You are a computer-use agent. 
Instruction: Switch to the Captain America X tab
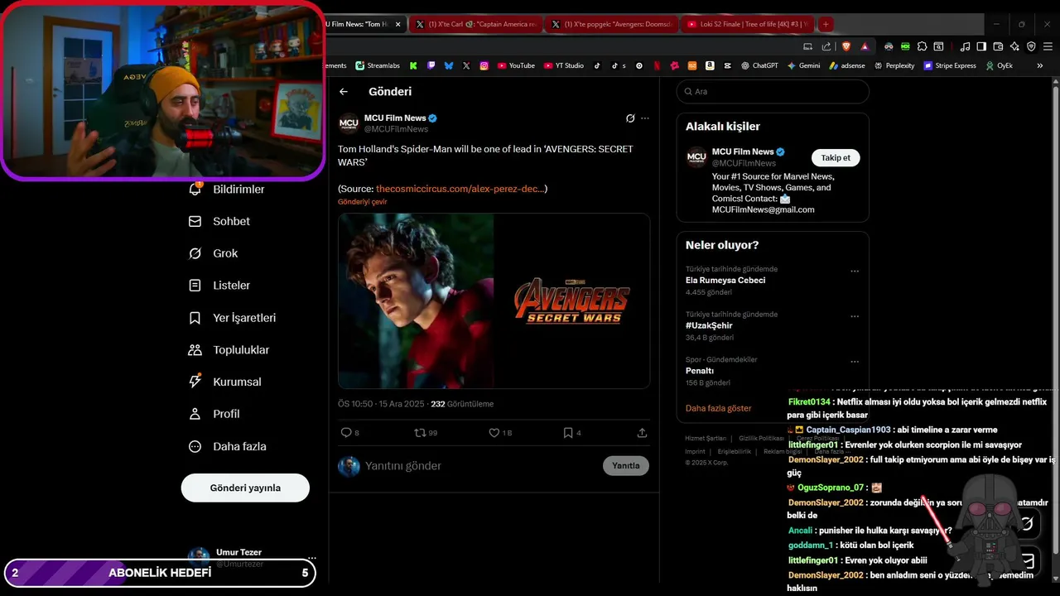coord(475,24)
